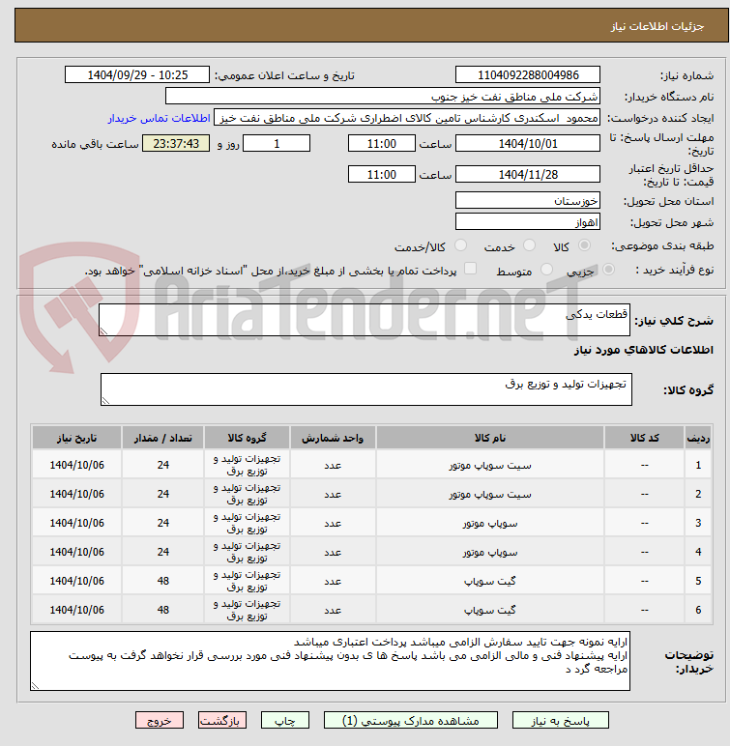Click the province field خوزستان
The width and height of the screenshot is (730, 746).
tap(528, 200)
